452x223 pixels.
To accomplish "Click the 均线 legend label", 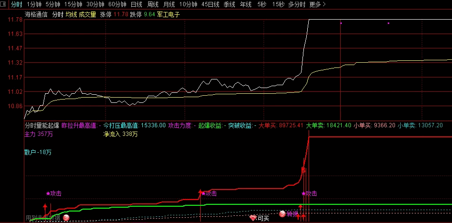I will point(71,15).
